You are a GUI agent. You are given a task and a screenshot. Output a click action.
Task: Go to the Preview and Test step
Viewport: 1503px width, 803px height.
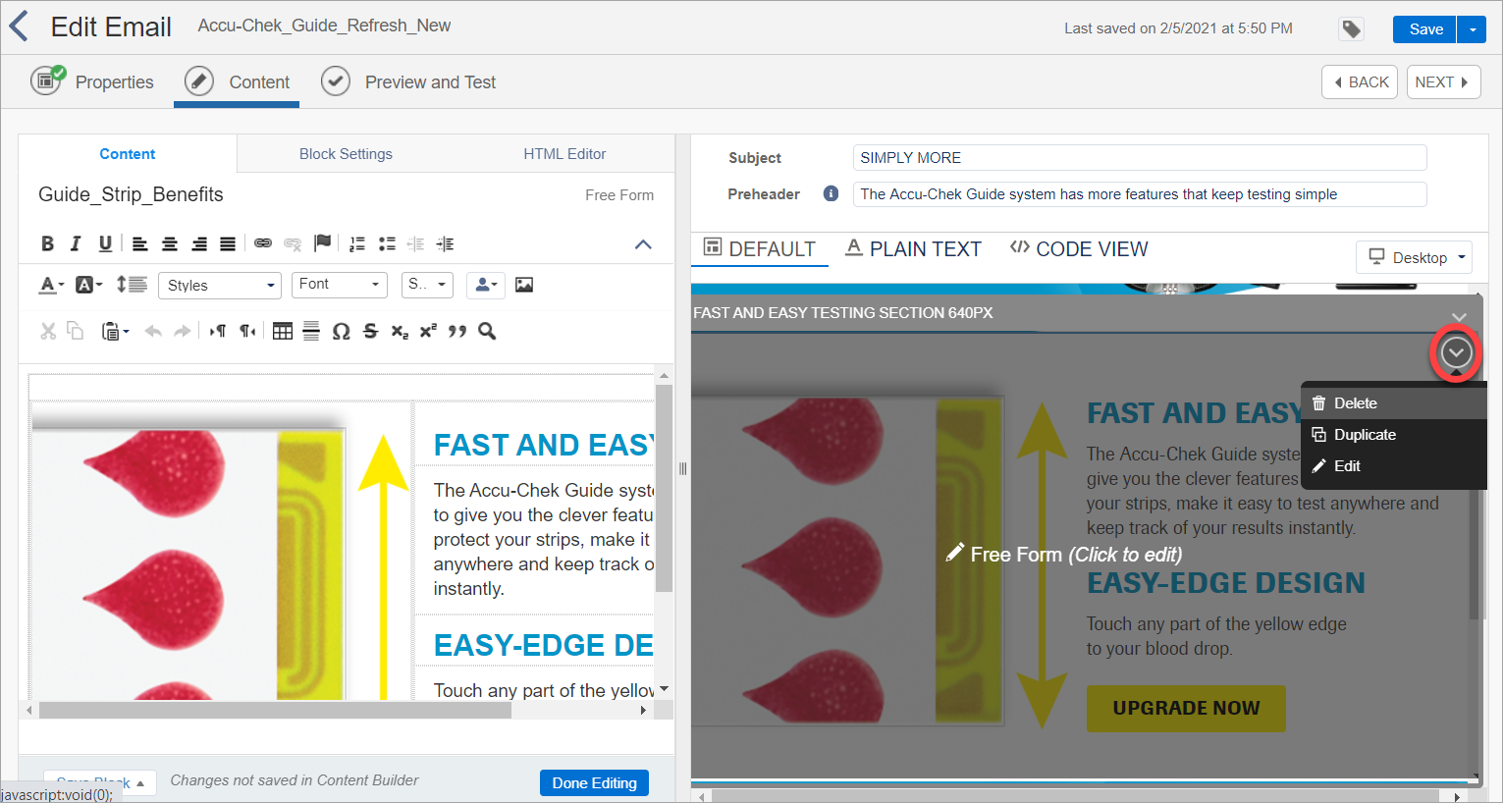click(x=408, y=81)
